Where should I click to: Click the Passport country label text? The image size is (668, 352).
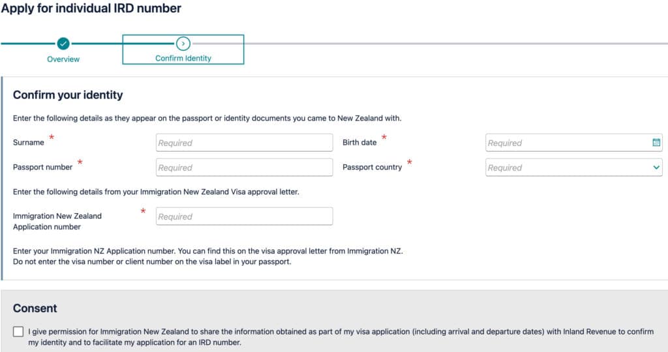click(372, 168)
